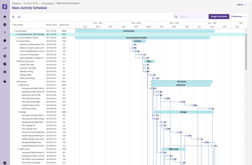Image resolution: width=252 pixels, height=165 pixels.
Task: Expand the Accommodation Works node
Action: [16, 38]
